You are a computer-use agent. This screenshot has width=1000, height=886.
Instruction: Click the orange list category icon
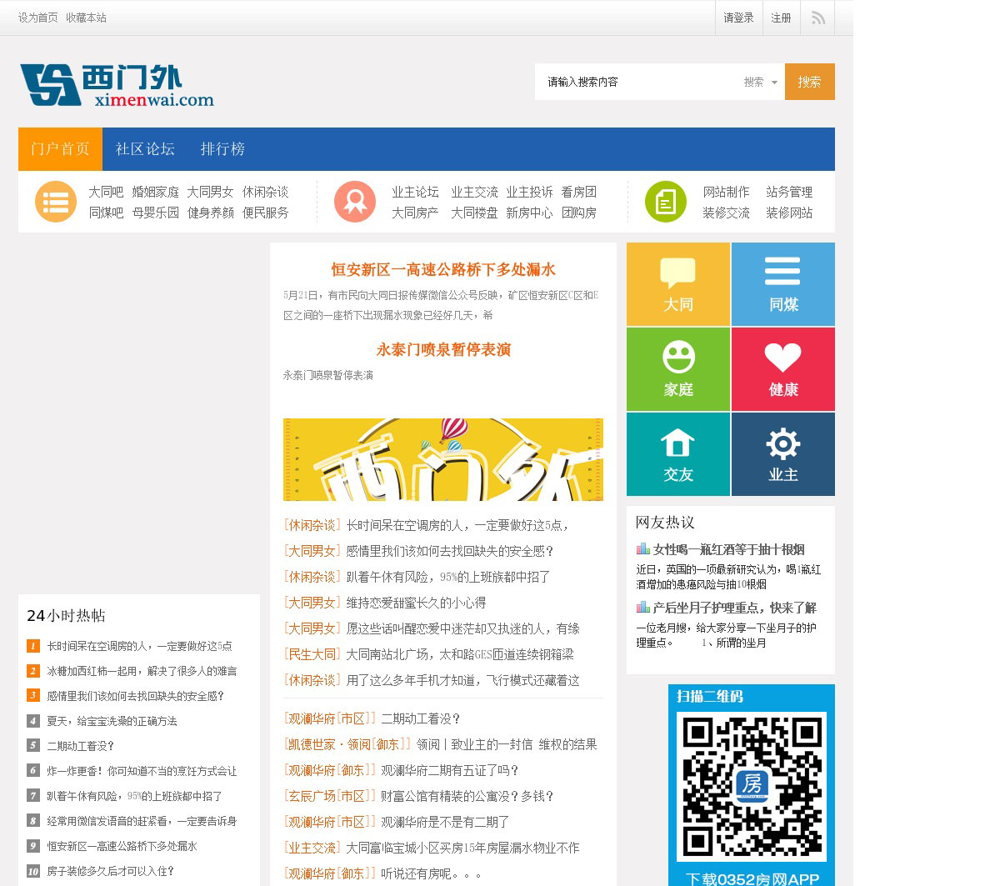(56, 202)
